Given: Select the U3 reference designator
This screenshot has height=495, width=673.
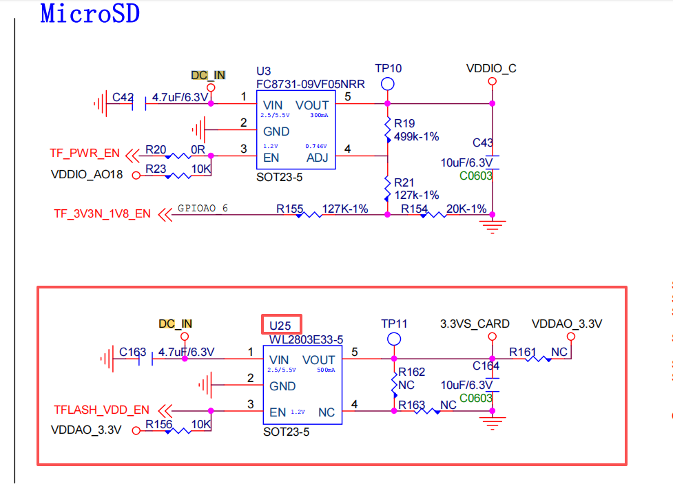Looking at the screenshot, I should 264,71.
